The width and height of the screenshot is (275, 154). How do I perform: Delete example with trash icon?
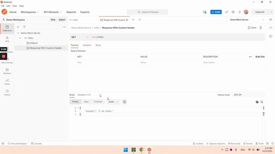[261, 28]
